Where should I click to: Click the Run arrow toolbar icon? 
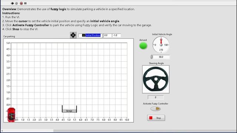12,3
